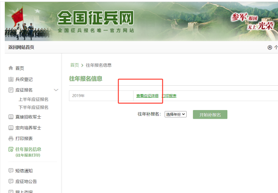Open the 选择年份 year dropdown
Viewport: 278px width, 193px height.
[x=175, y=114]
